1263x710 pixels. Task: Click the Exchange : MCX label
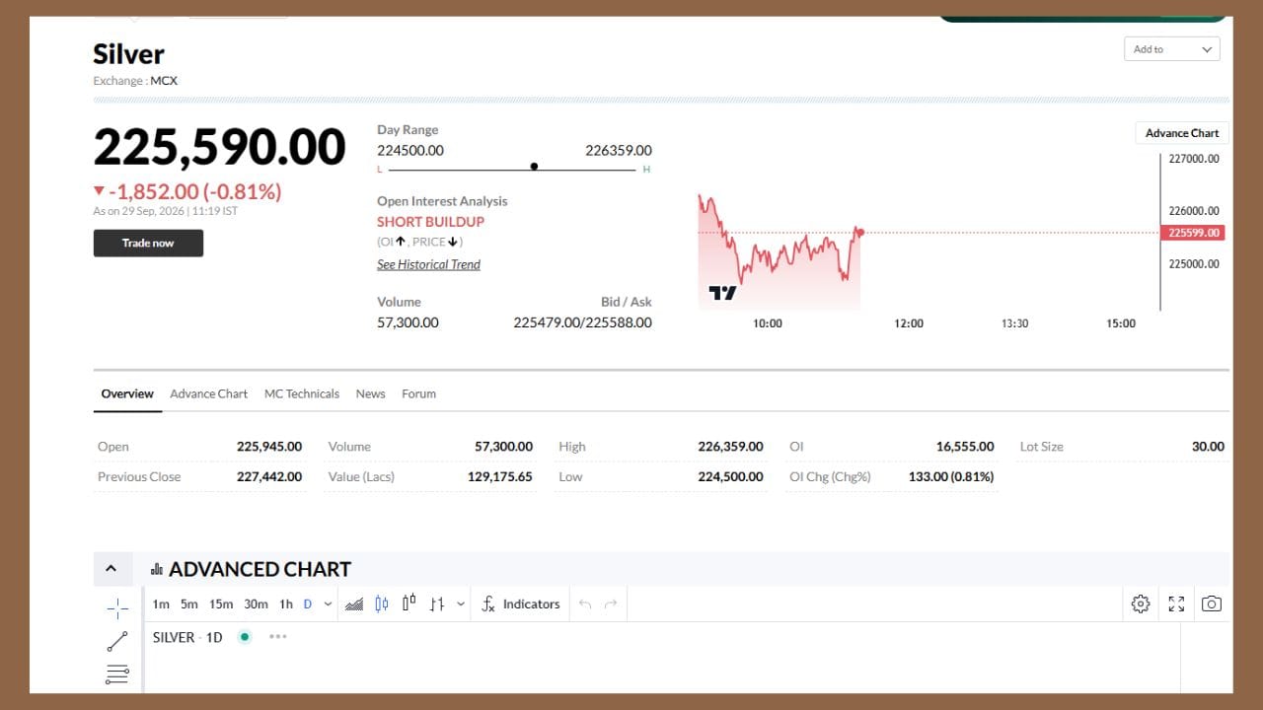[135, 81]
